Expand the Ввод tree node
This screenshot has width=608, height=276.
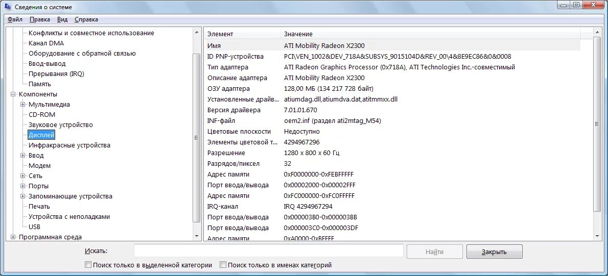[23, 156]
